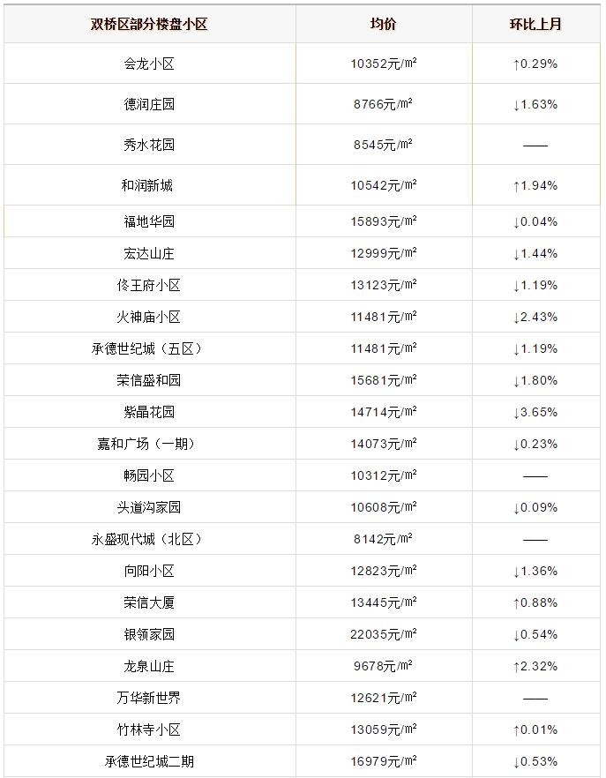
Task: Select the 会龙小区 name cell
Action: 149,64
